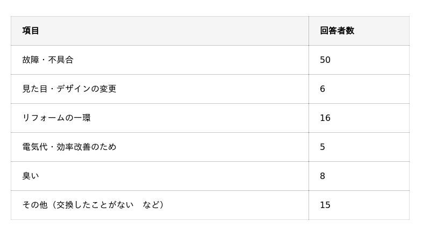Click the value 6 in 回答者数 column

click(322, 89)
